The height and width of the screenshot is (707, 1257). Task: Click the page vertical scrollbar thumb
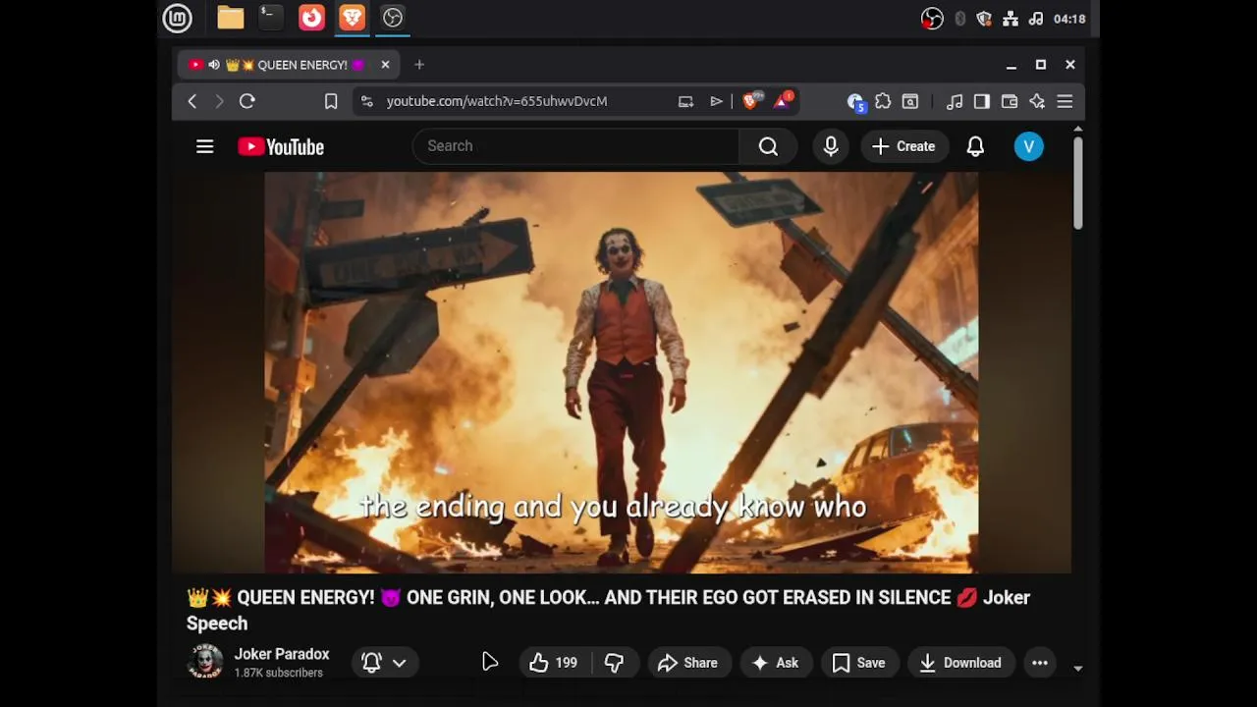(x=1077, y=184)
